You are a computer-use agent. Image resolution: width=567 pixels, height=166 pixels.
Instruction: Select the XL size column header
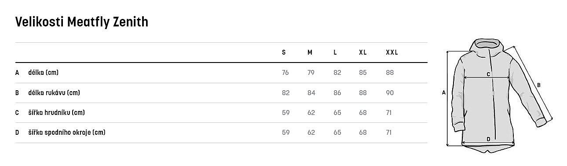point(362,52)
